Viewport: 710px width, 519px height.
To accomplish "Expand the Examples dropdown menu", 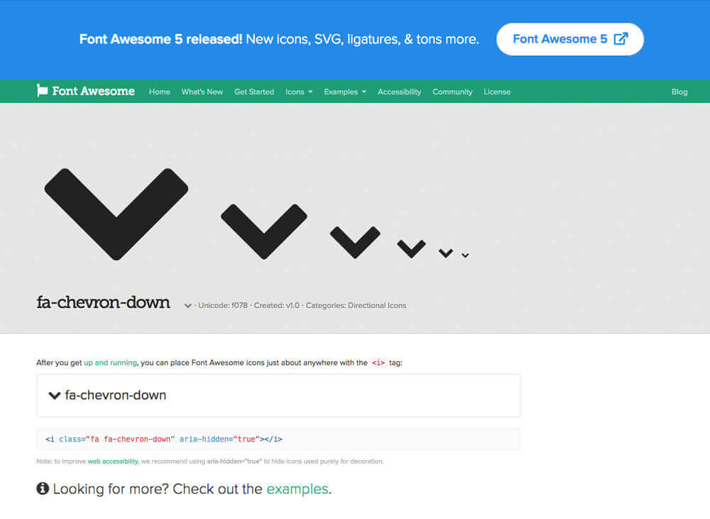I will pyautogui.click(x=345, y=92).
